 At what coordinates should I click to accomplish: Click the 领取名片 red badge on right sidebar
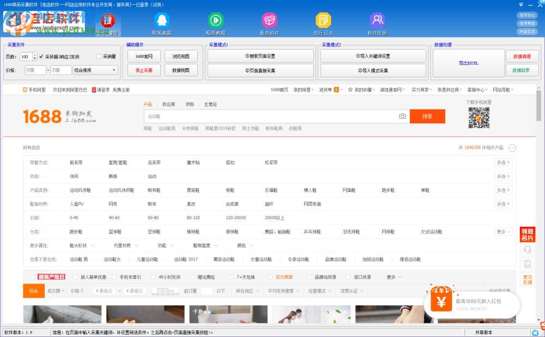(x=528, y=236)
